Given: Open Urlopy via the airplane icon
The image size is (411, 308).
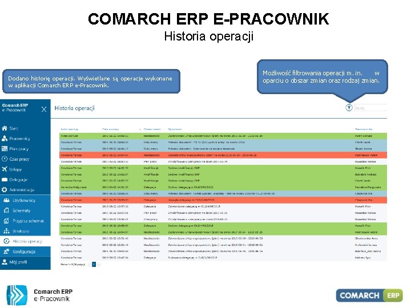Looking at the screenshot, I should tap(5, 169).
